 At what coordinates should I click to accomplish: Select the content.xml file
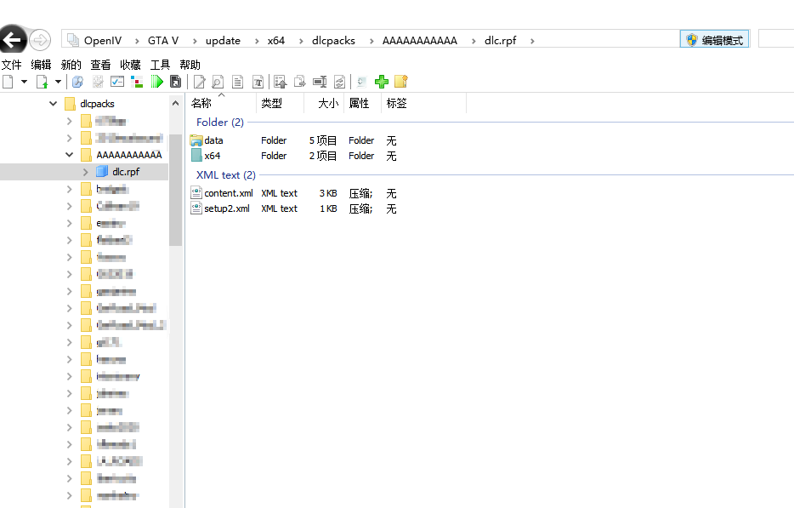click(x=229, y=193)
